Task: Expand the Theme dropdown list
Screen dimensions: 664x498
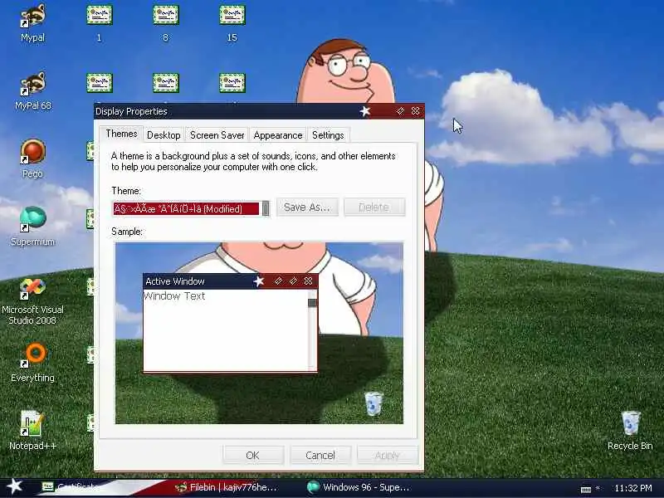Action: coord(266,208)
